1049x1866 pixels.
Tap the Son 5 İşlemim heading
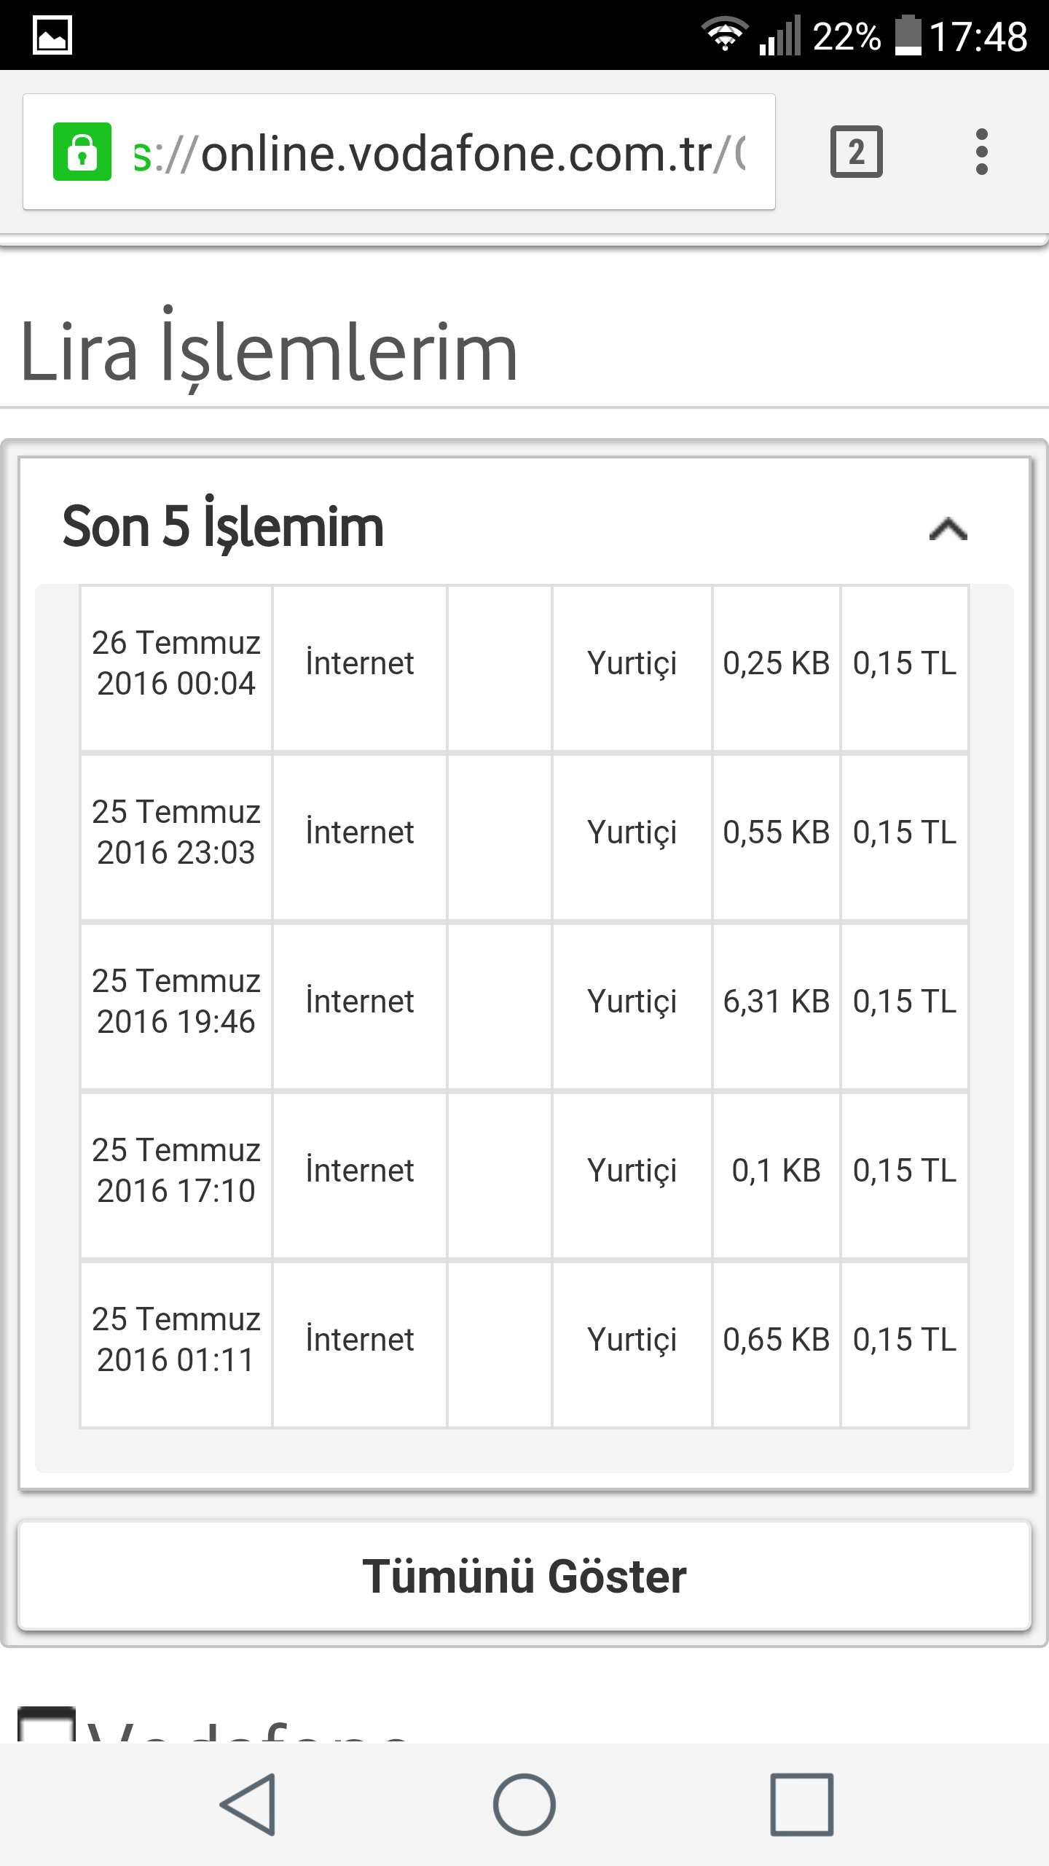[x=223, y=526]
